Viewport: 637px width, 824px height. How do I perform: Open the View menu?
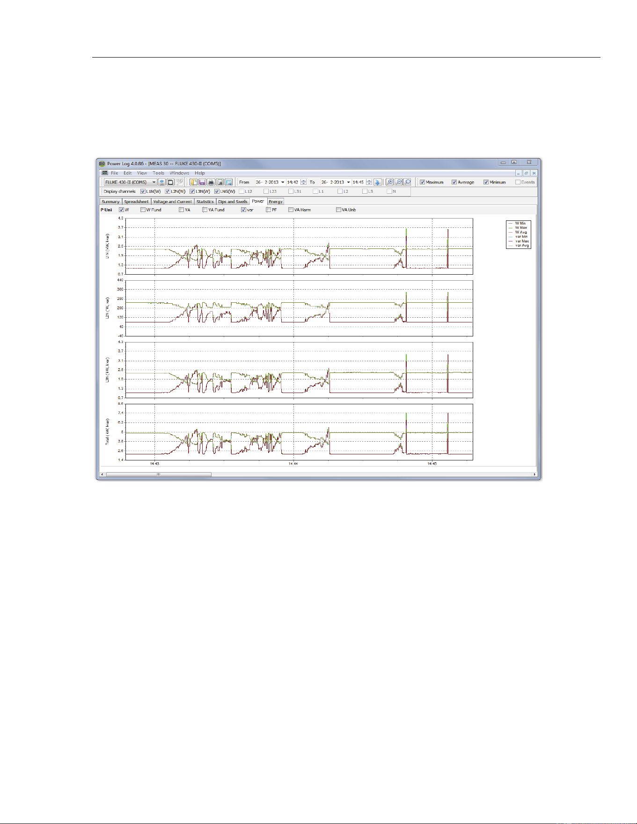pos(142,173)
